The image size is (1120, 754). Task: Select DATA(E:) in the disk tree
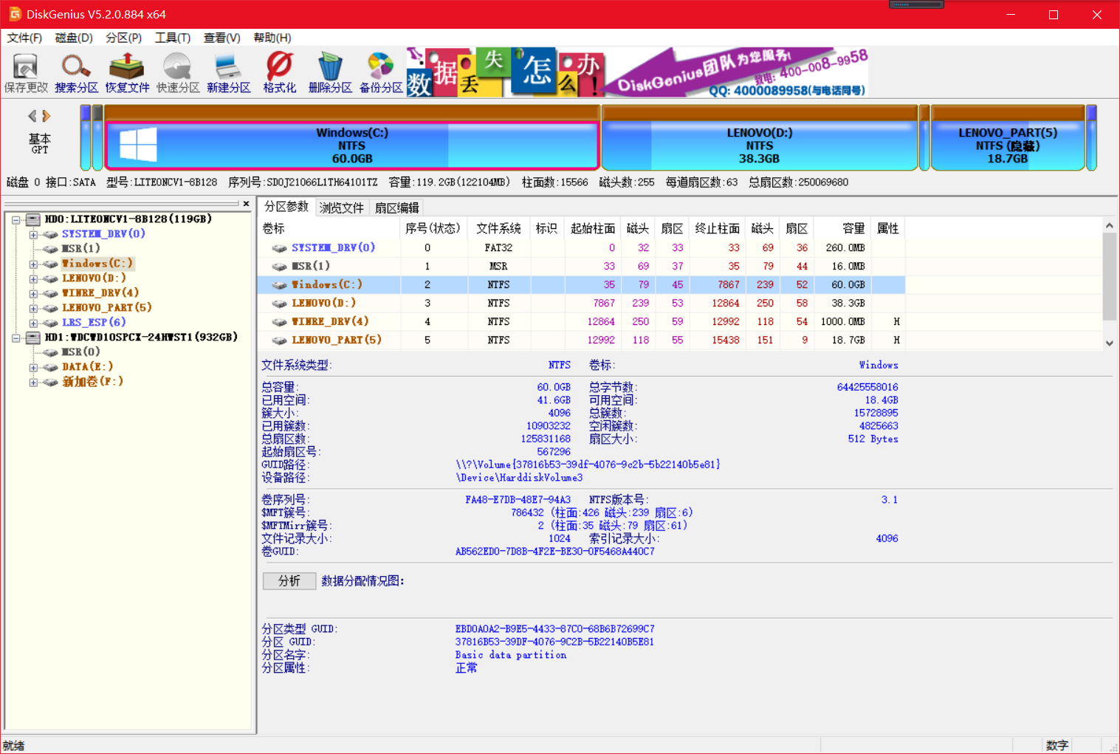87,367
